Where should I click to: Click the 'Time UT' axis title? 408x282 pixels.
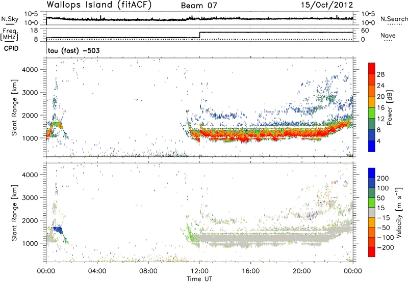(x=199, y=279)
